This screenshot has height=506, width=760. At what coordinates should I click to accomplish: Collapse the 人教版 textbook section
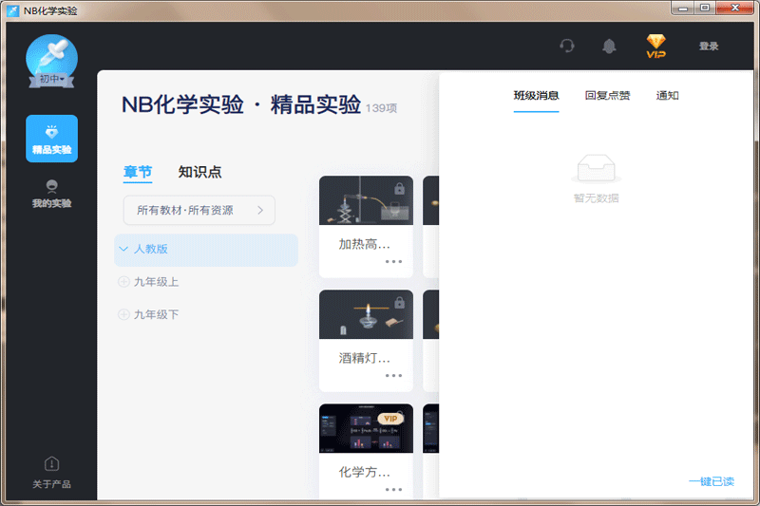[123, 250]
